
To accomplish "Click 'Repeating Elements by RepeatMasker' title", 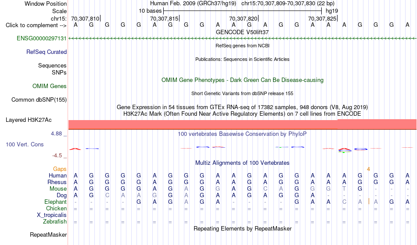I will [x=243, y=229].
